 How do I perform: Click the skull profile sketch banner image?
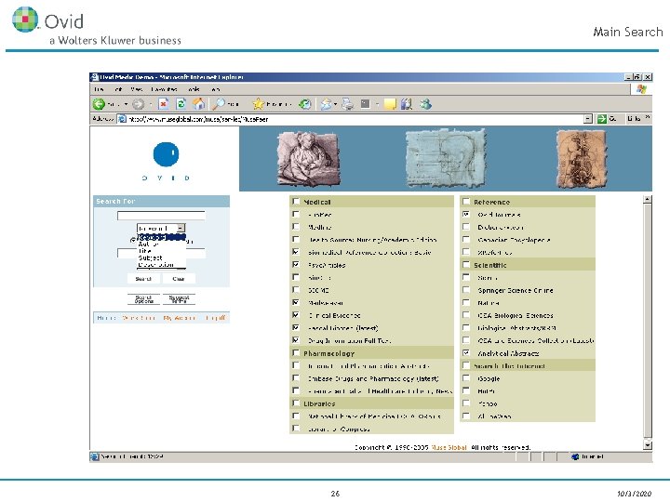(446, 159)
